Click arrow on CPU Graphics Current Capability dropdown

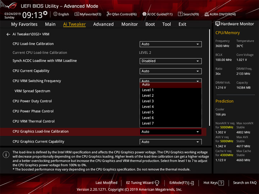click(x=197, y=142)
